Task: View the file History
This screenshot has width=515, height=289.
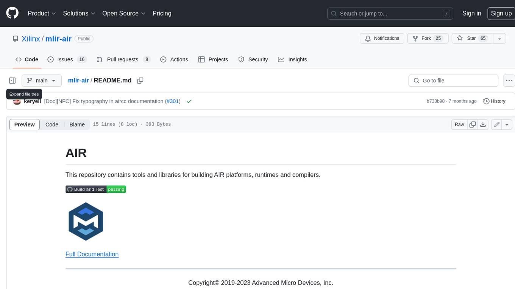Action: (x=494, y=101)
